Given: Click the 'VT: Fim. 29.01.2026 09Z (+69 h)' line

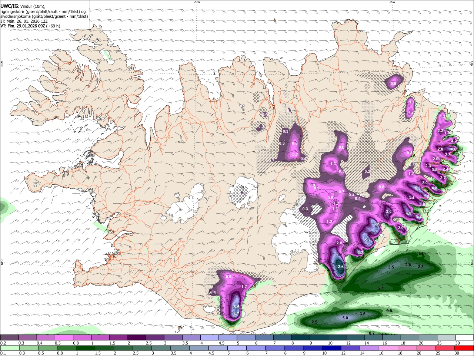Looking at the screenshot, I should [30, 26].
